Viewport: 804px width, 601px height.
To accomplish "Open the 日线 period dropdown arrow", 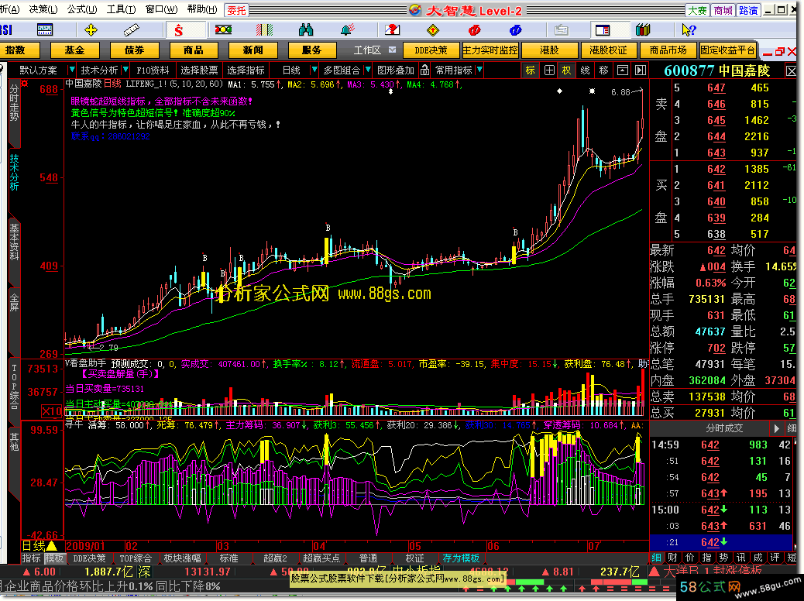I will pos(314,70).
